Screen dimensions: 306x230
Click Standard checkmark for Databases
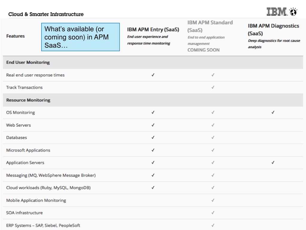(213, 137)
